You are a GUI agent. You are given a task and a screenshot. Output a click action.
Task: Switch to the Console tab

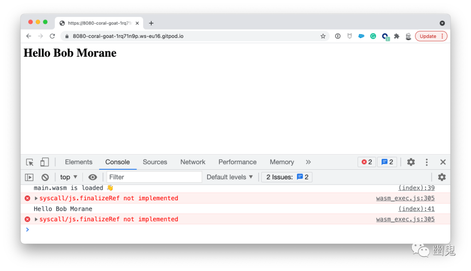point(117,162)
